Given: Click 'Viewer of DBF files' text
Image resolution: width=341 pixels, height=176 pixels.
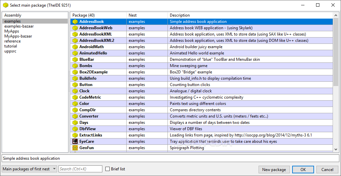Looking at the screenshot, I should click(186, 129).
